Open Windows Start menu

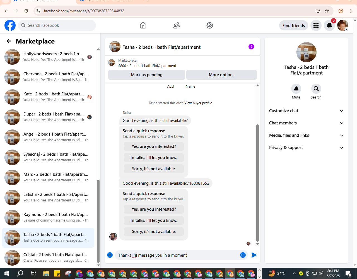7,273
